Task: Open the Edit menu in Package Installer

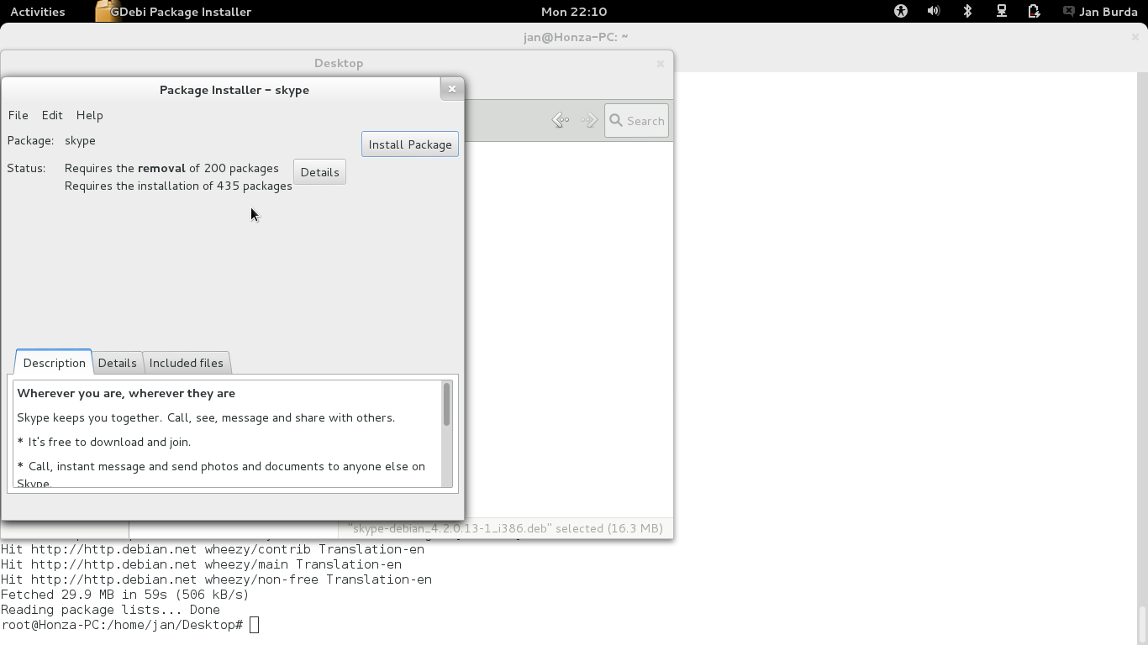Action: 52,115
